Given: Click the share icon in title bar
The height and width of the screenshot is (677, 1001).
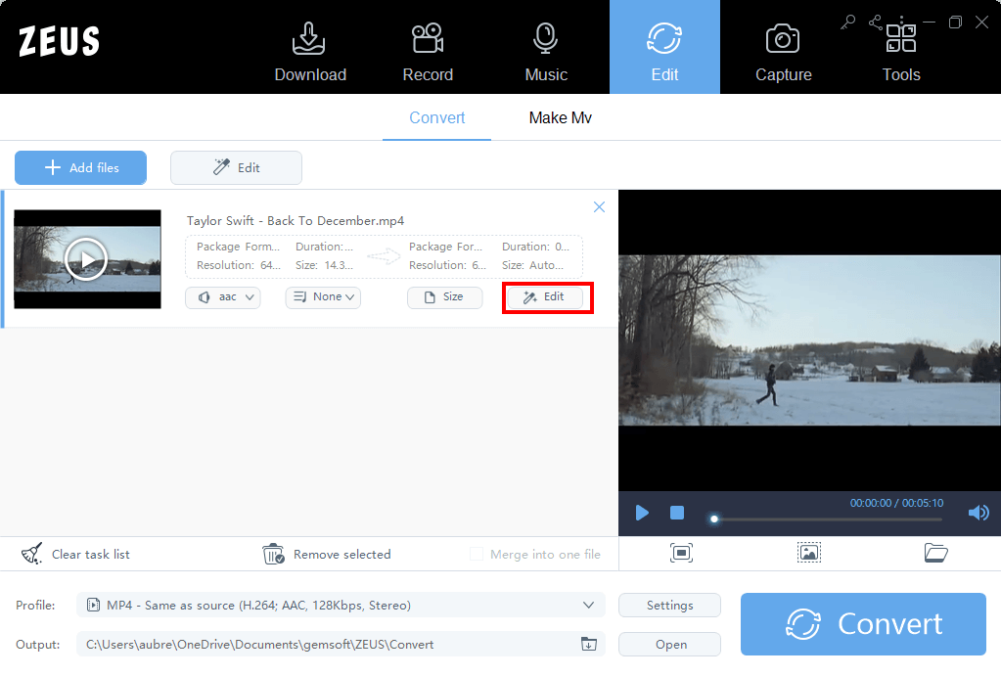Looking at the screenshot, I should coord(875,23).
